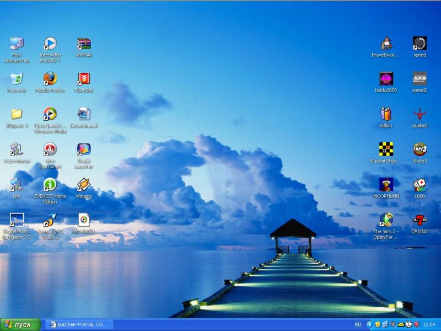The width and height of the screenshot is (441, 331).
Task: Select the WinRAR desktop icon
Action: 83,44
